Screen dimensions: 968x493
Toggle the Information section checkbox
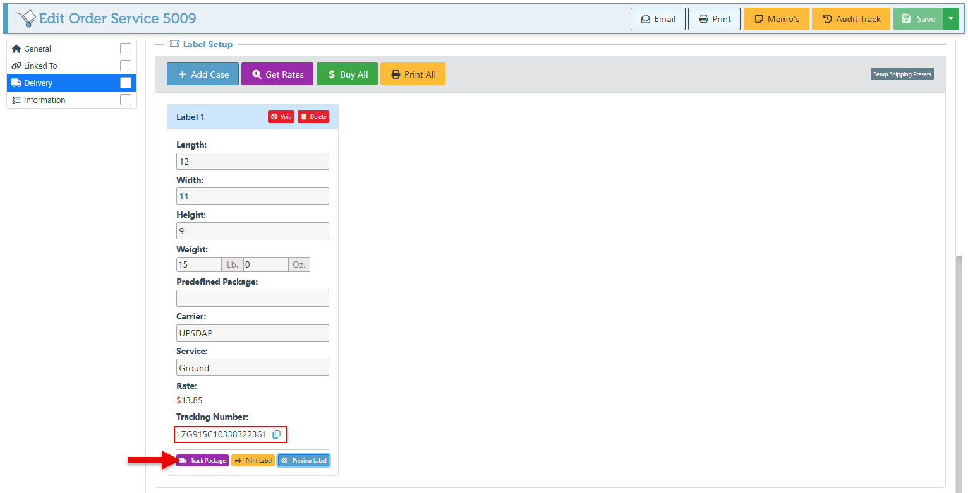point(126,100)
